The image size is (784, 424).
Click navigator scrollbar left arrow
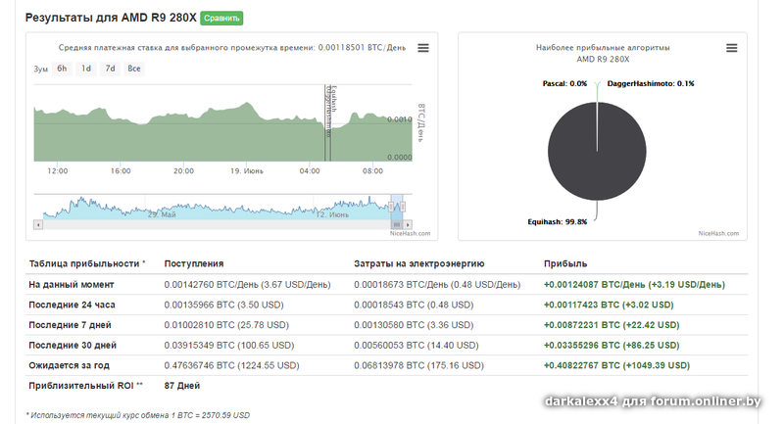tap(38, 223)
